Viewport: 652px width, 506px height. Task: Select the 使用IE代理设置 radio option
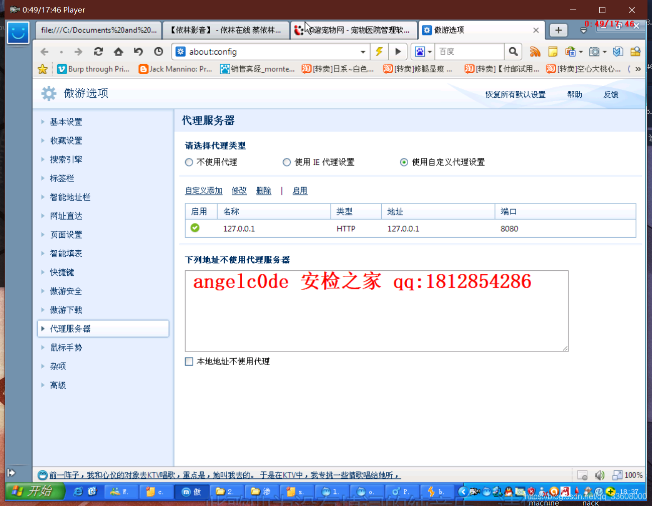click(x=286, y=162)
